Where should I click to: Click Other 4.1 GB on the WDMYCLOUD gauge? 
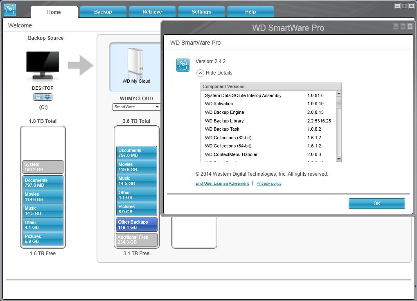pyautogui.click(x=136, y=195)
